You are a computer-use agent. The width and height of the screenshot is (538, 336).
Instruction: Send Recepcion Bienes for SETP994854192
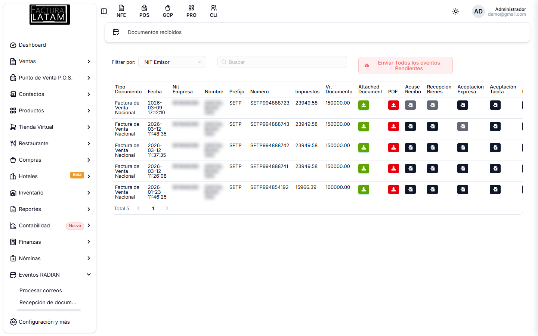pos(432,190)
